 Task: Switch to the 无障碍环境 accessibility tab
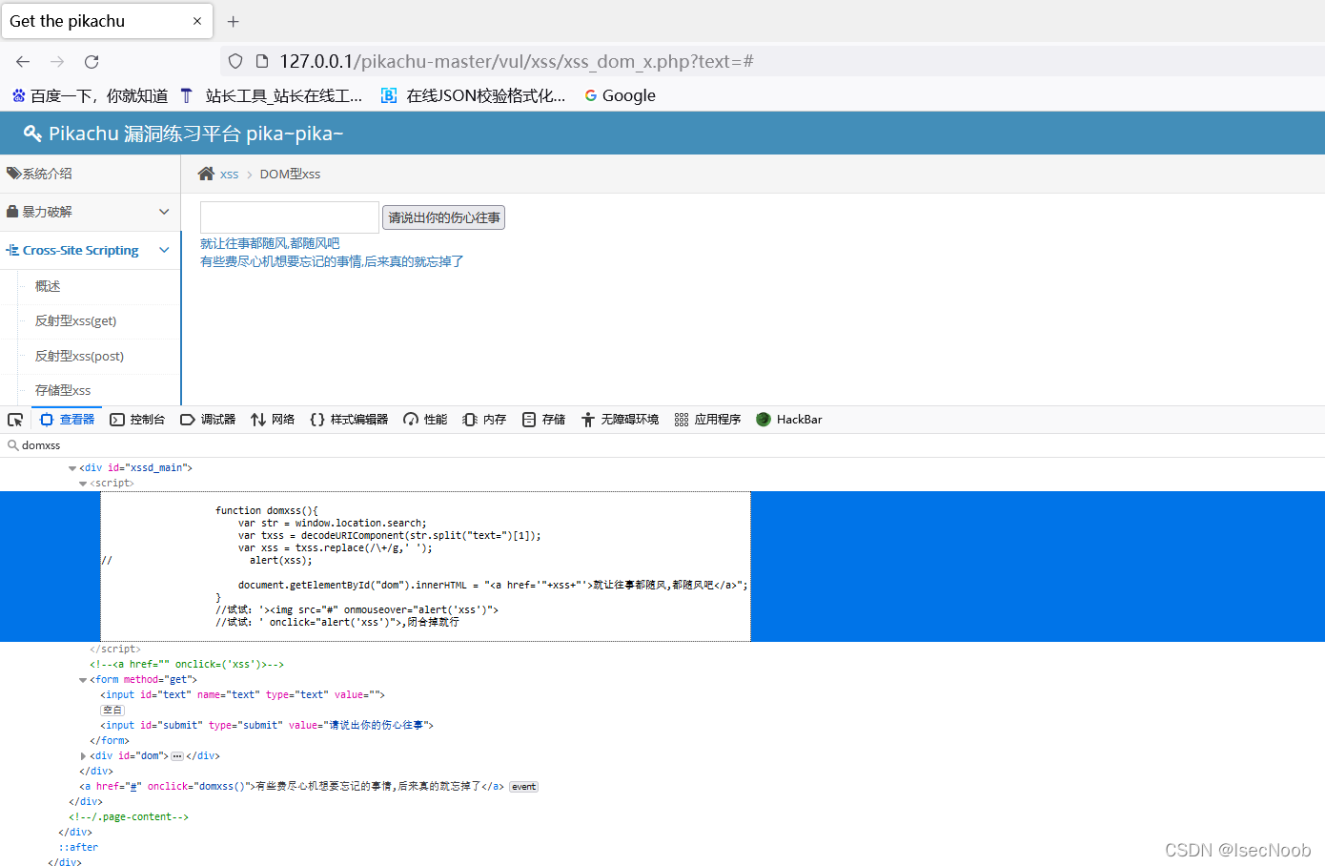[x=620, y=420]
